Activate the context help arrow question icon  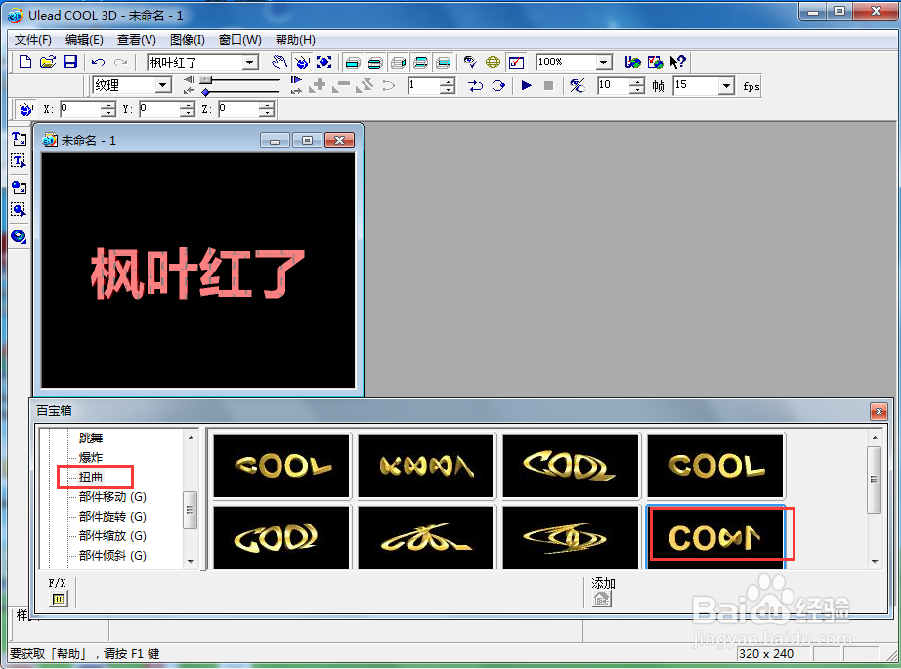click(678, 63)
